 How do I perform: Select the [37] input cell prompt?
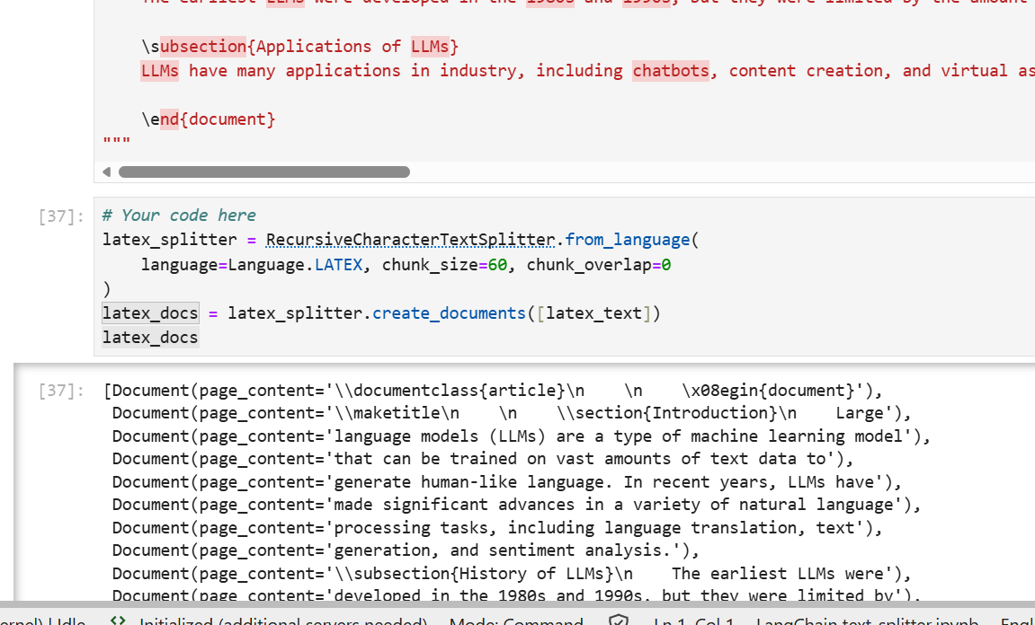[x=61, y=216]
